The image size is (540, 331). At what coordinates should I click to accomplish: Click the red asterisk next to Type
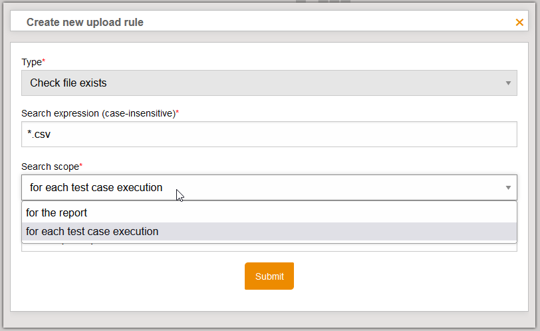tap(44, 61)
